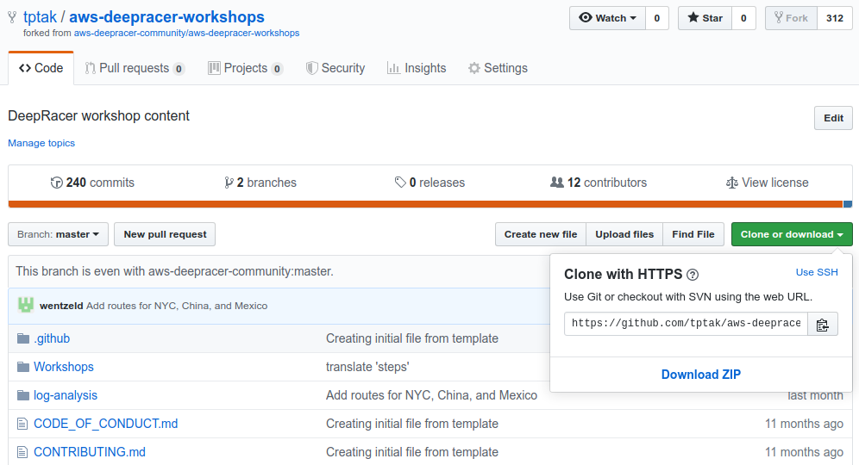This screenshot has height=465, width=859.
Task: Go to the Settings tab
Action: tap(498, 68)
